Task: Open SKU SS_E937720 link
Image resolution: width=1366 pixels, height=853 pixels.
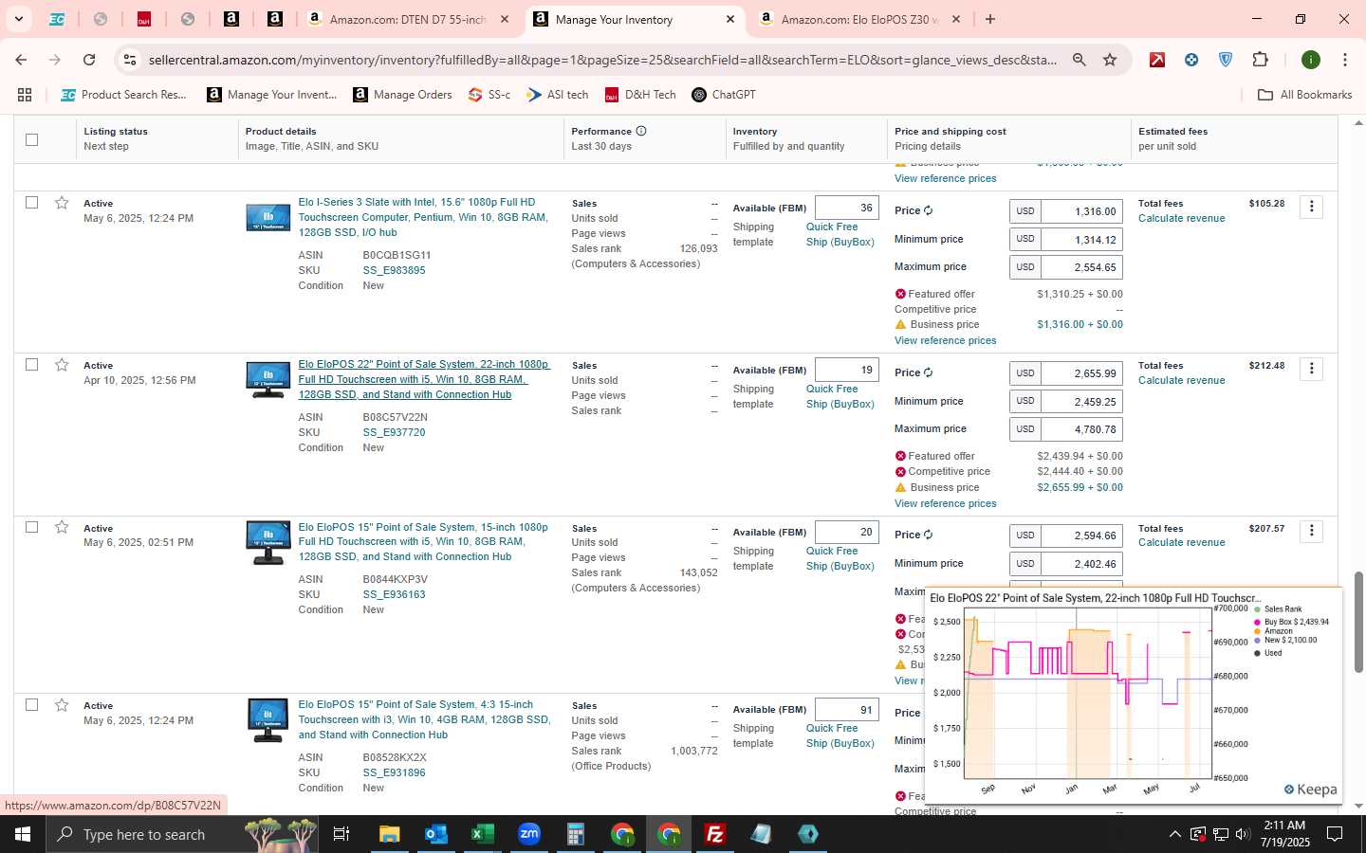Action: tap(394, 432)
